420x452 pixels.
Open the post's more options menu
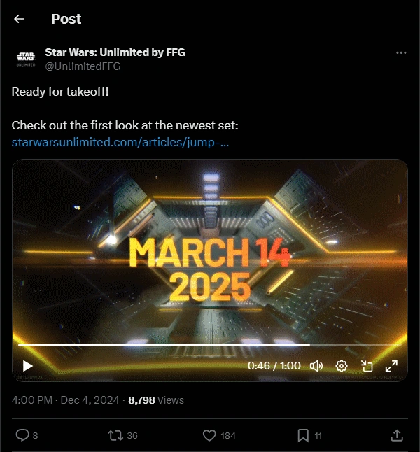click(400, 52)
